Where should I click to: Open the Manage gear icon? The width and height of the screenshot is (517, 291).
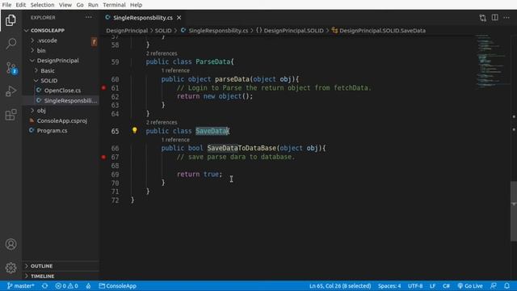click(11, 268)
